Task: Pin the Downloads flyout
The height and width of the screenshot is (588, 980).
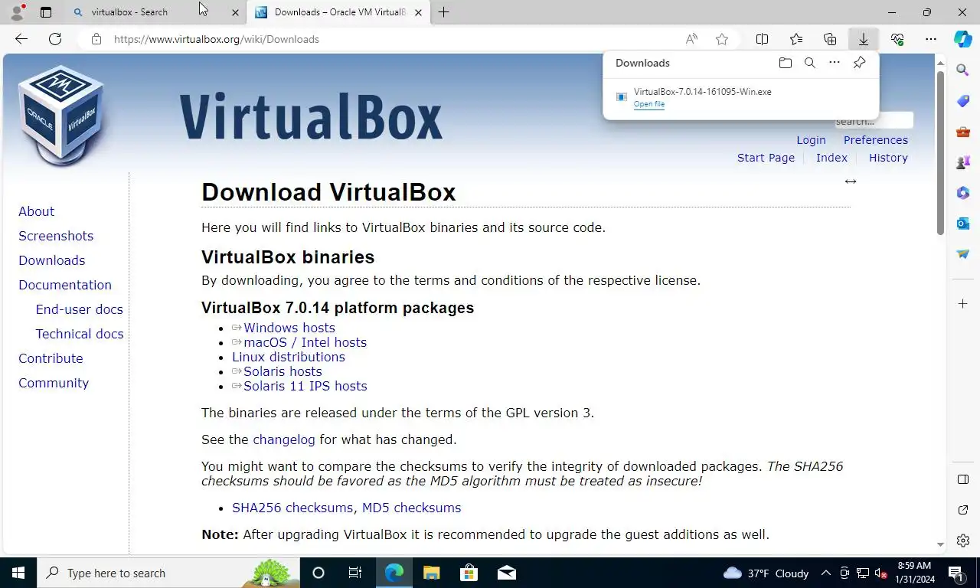Action: [859, 63]
